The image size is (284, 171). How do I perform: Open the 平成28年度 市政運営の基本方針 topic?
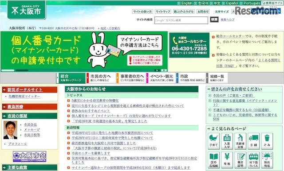(x=110, y=121)
